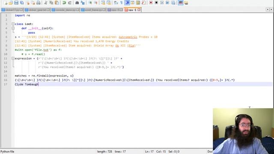Collapse the class Loot fold marker
Viewport: 274px width, 154px height.
[13, 24]
